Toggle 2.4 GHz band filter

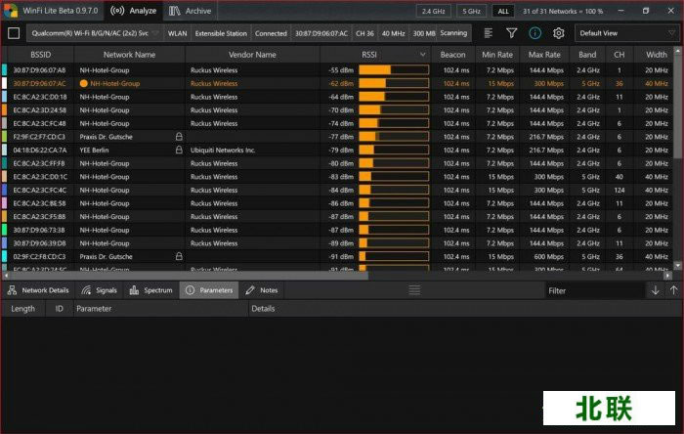coord(433,11)
